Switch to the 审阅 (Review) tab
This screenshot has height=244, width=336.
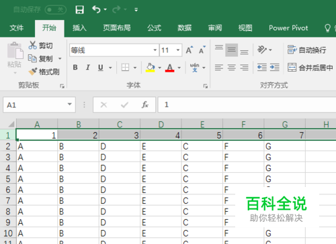(215, 28)
